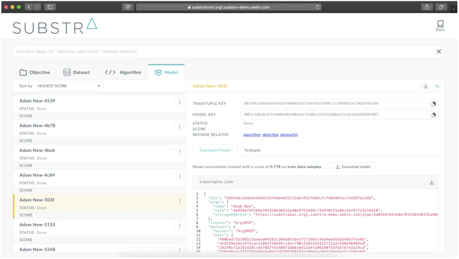The height and width of the screenshot is (259, 459).
Task: Copy the model key to clipboard
Action: click(x=433, y=115)
